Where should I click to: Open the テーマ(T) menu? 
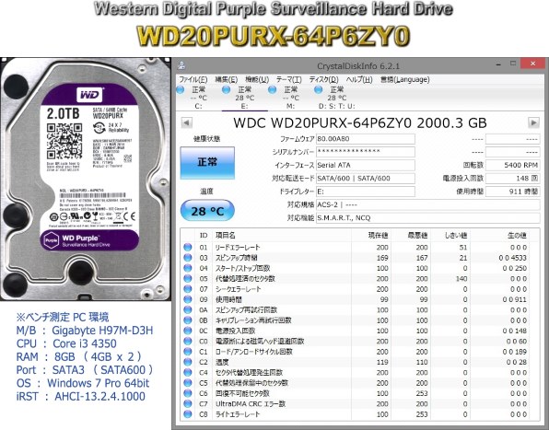coord(289,79)
